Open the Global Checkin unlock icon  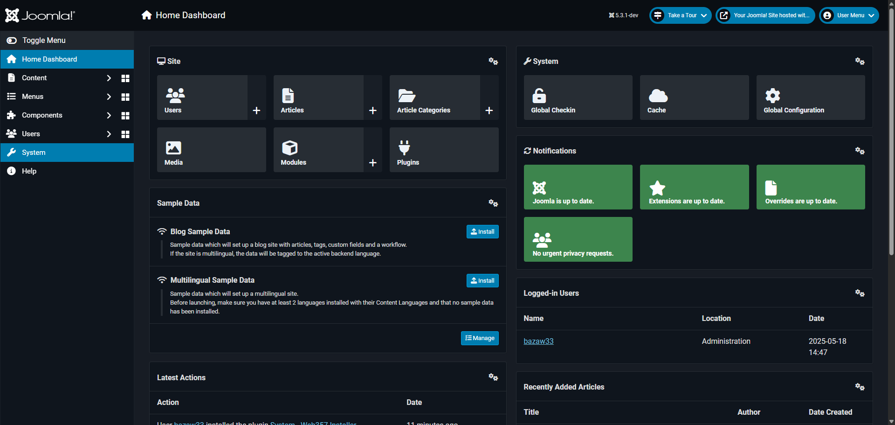tap(539, 96)
